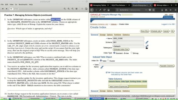Open the Schema lookup flashlight
Image resolution: width=178 pixels, height=100 pixels.
147,42
